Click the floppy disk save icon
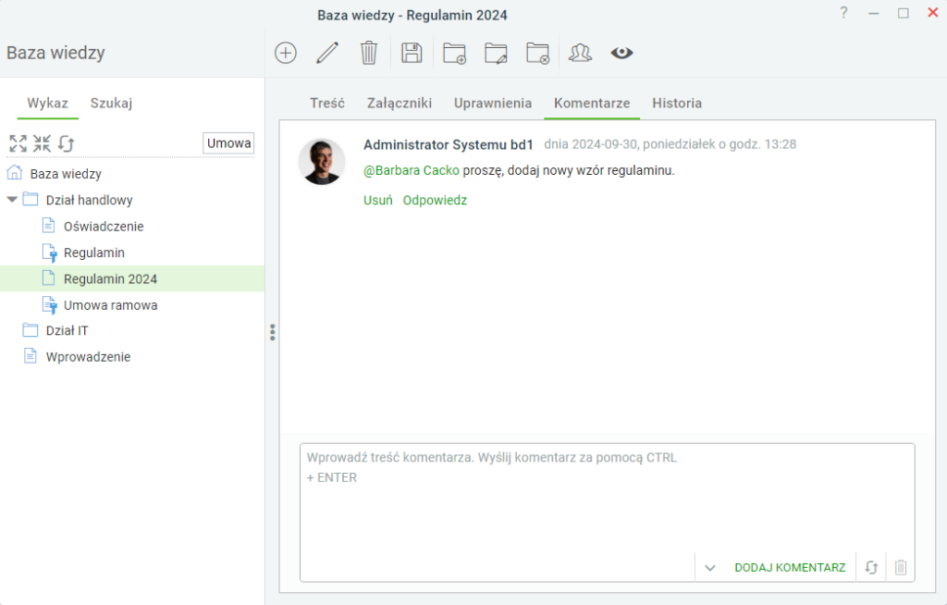 pyautogui.click(x=412, y=53)
